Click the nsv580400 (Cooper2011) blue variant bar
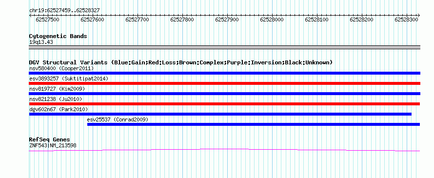Viewport: 434px width, 178px height. click(x=224, y=73)
